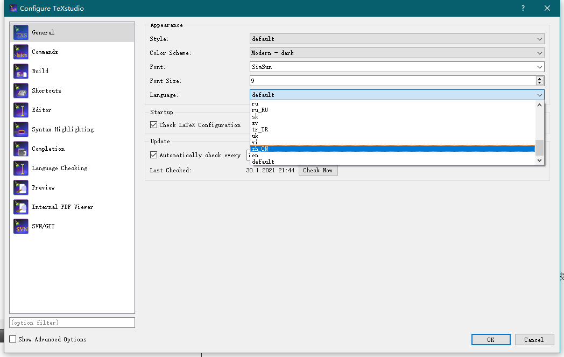The width and height of the screenshot is (564, 357).
Task: Increase Font Size using the up stepper
Action: (540, 78)
